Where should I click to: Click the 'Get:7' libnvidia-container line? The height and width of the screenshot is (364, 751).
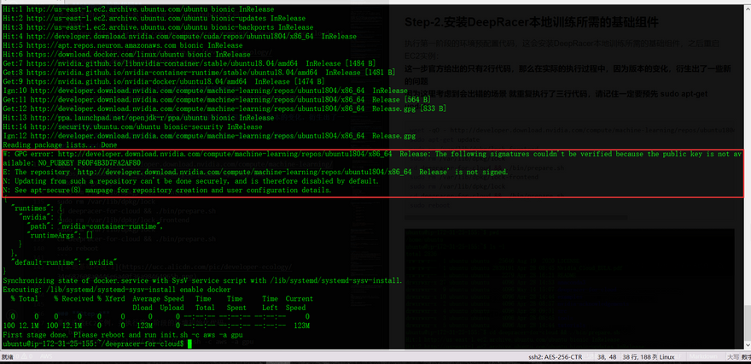[189, 63]
